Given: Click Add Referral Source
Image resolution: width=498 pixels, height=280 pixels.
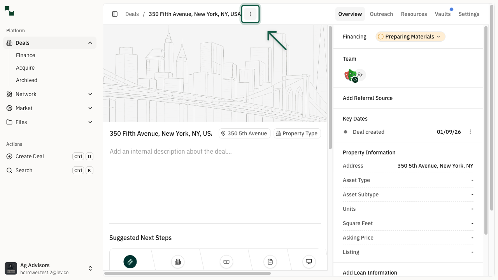Looking at the screenshot, I should [367, 98].
